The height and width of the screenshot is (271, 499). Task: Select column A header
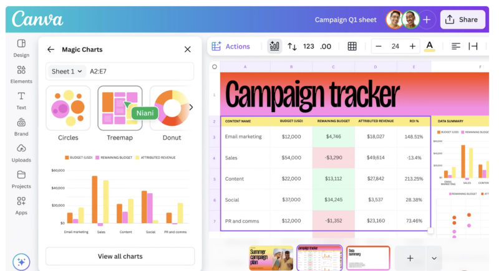[245, 67]
